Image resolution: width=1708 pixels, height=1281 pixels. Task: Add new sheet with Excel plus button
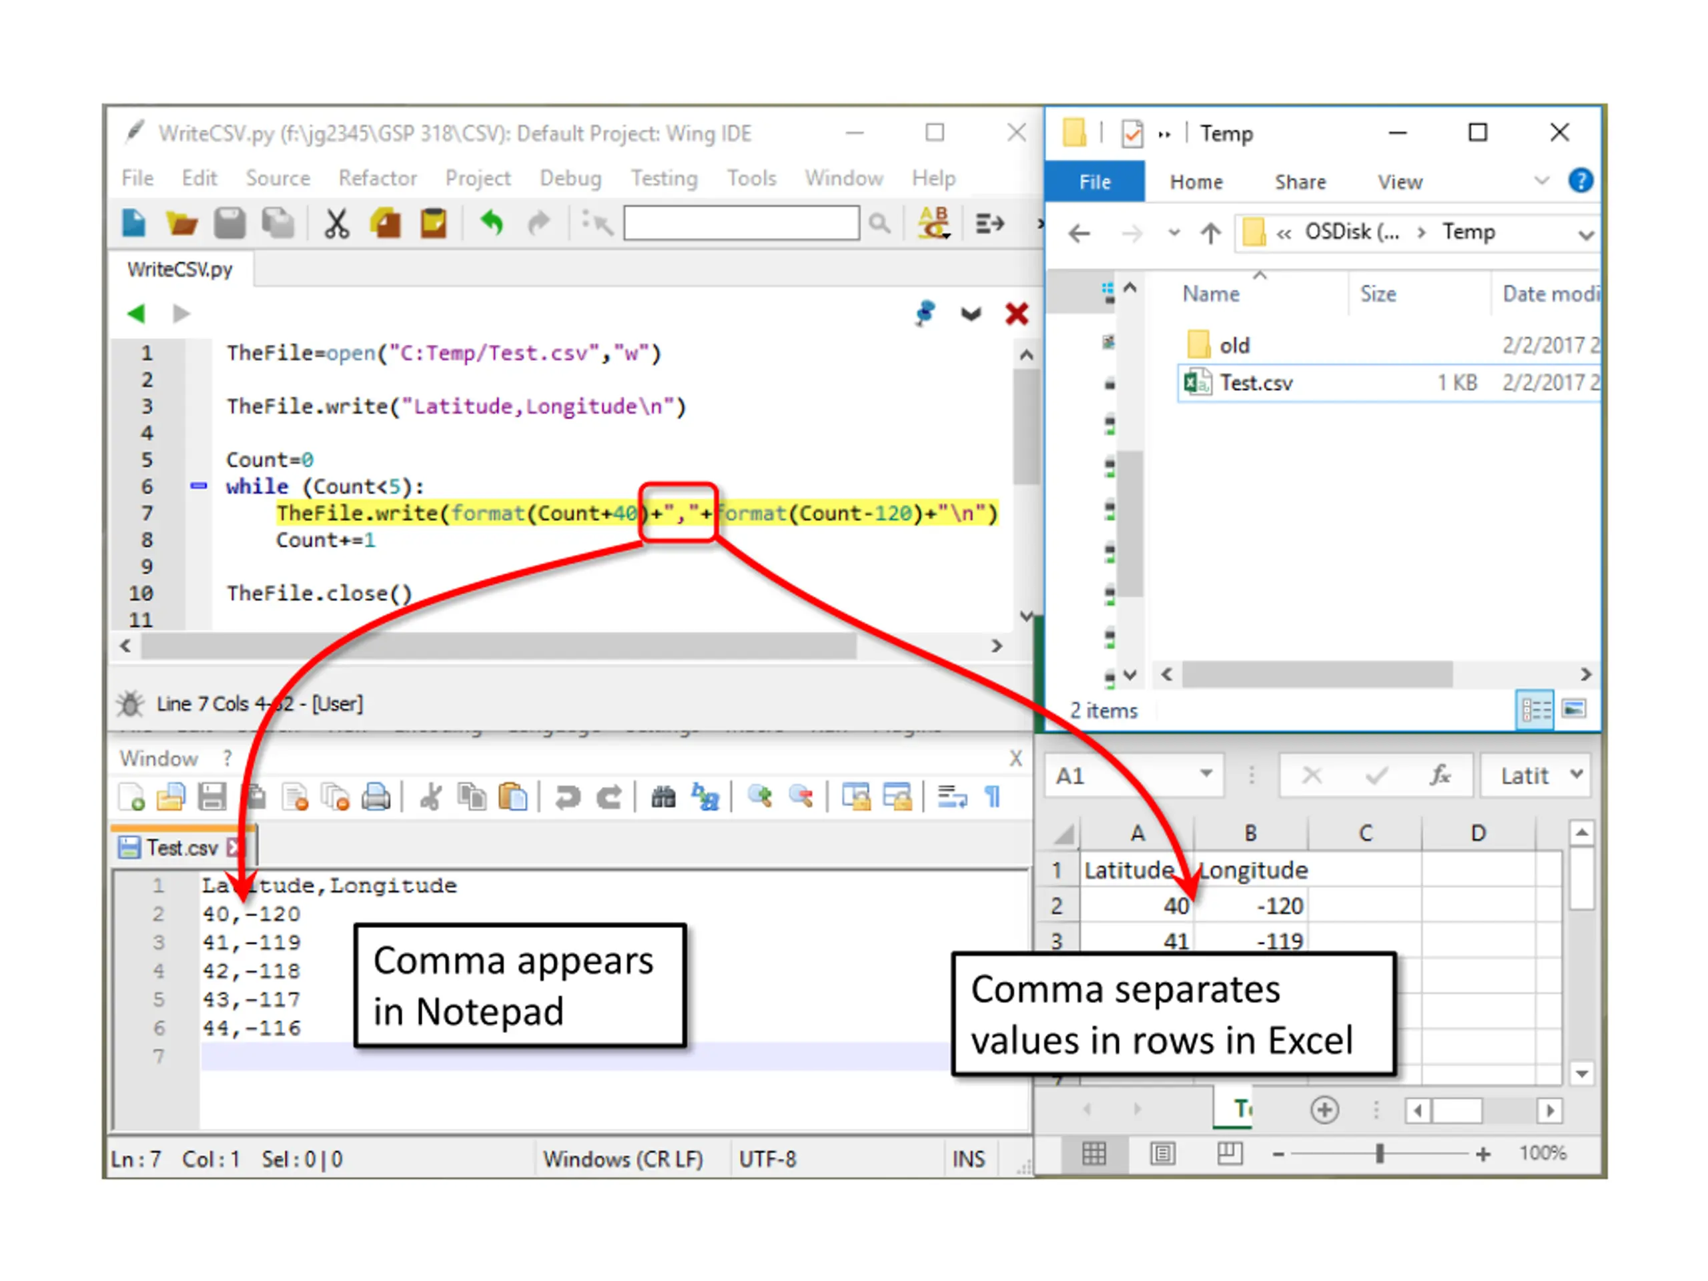(1324, 1110)
